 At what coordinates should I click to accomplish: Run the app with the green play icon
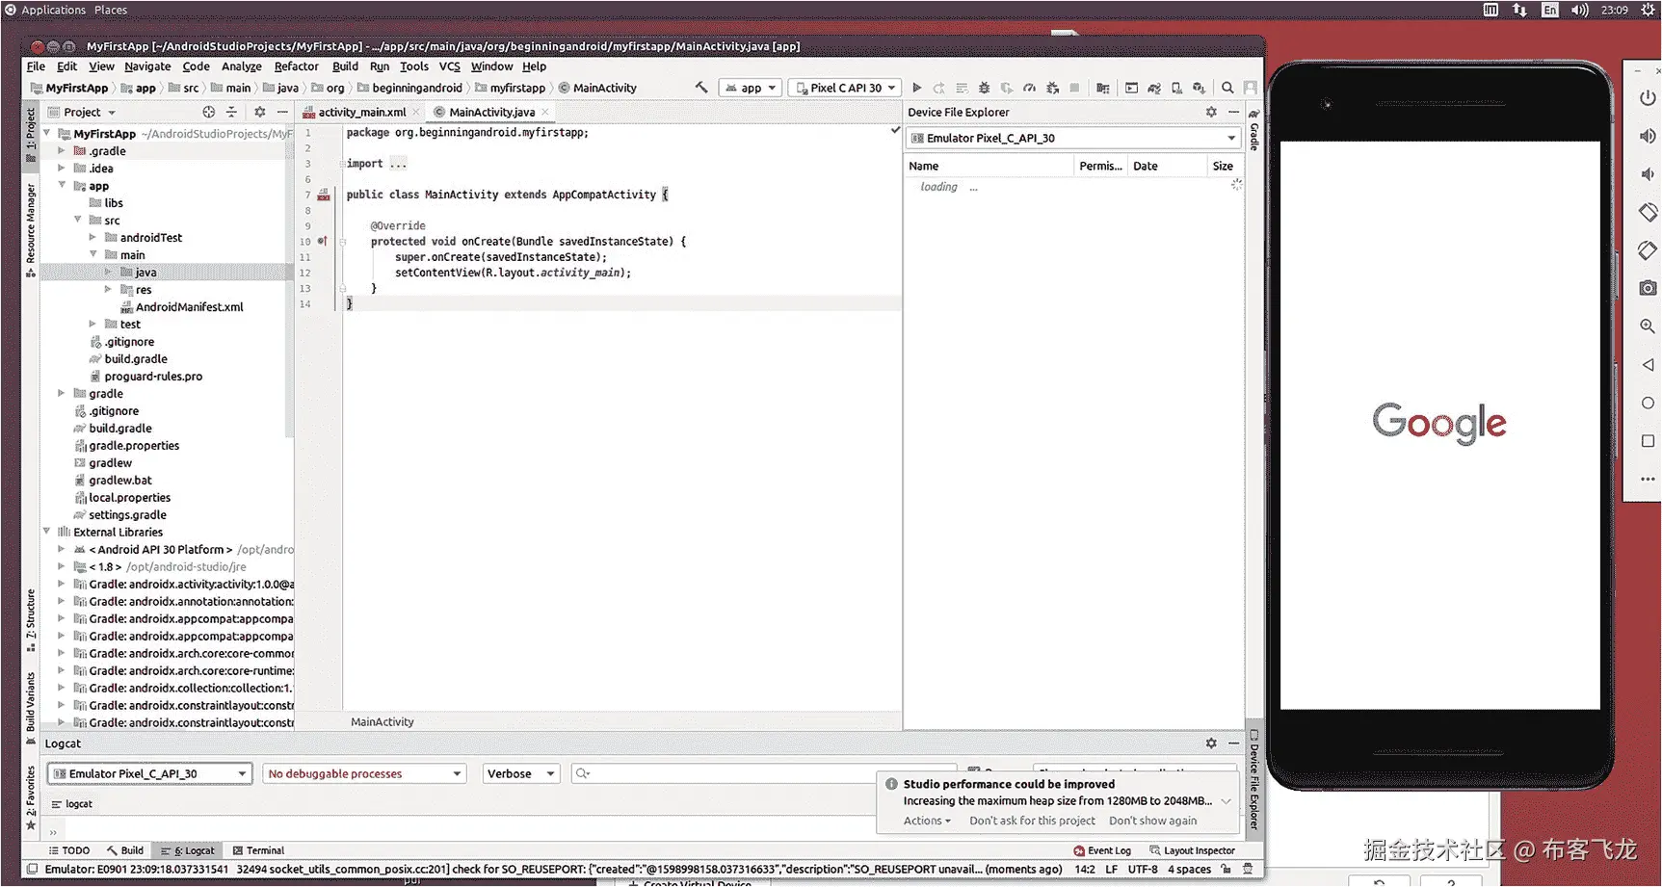point(917,88)
